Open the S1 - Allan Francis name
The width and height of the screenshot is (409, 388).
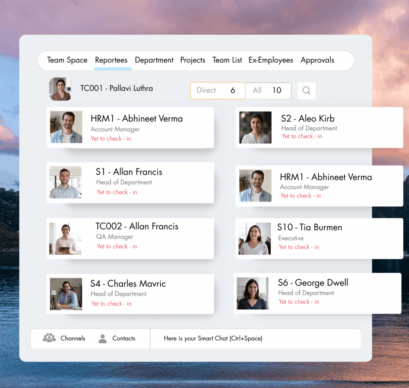(x=129, y=172)
